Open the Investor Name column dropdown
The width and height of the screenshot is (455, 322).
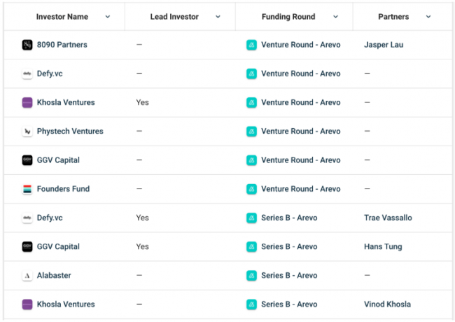[107, 17]
